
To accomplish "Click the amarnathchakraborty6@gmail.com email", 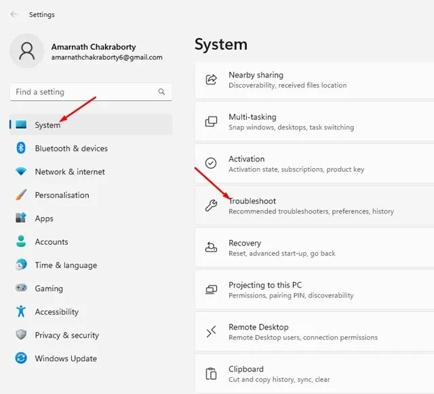I will click(x=107, y=58).
